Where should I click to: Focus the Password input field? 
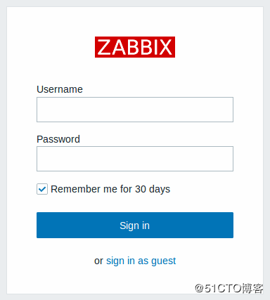(135, 159)
